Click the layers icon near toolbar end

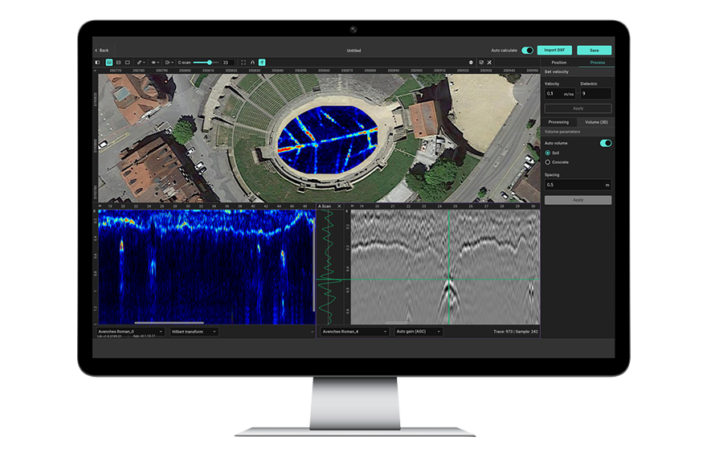(481, 62)
